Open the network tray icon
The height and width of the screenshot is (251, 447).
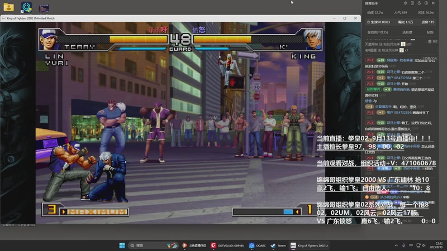click(x=418, y=245)
